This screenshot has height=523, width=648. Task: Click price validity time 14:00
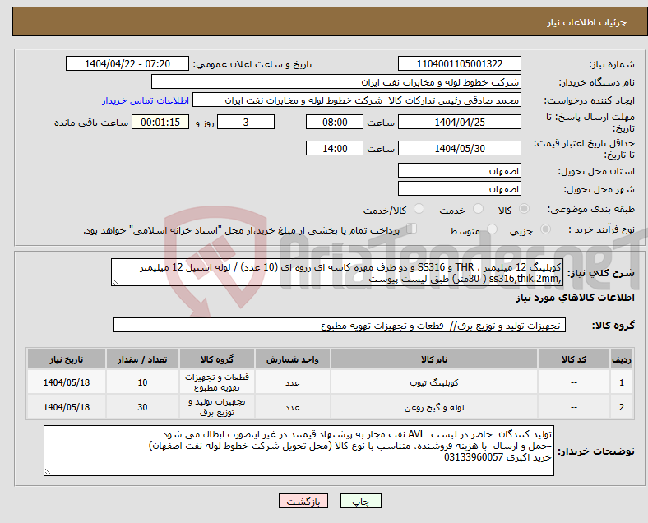point(335,148)
